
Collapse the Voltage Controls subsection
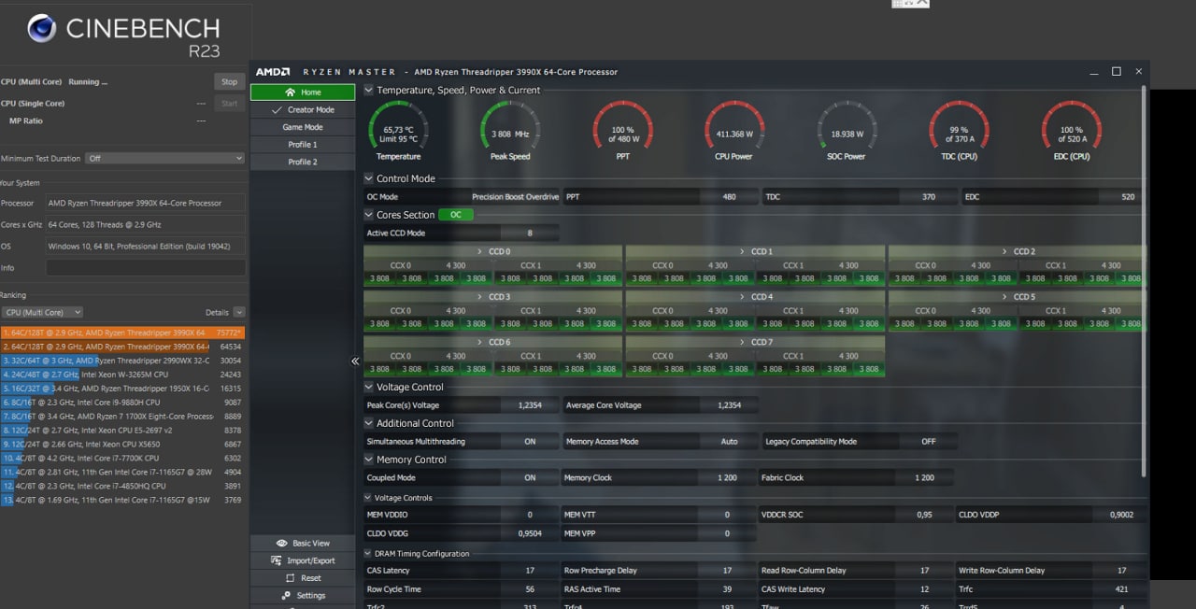point(368,498)
